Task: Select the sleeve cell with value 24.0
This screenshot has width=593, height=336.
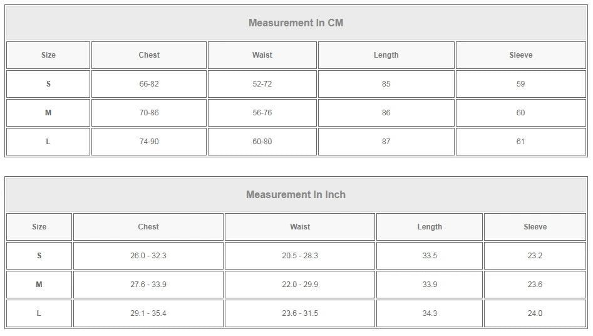Action: [535, 313]
